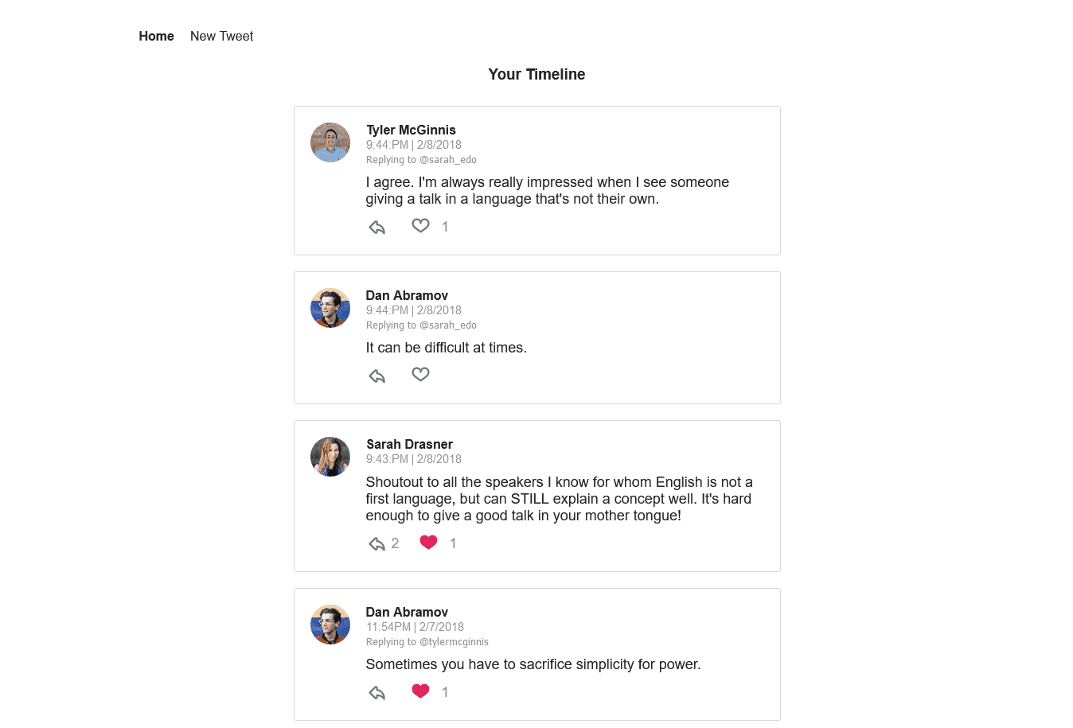Click the reply icon on Sarah Drasner's tweet

click(x=377, y=543)
